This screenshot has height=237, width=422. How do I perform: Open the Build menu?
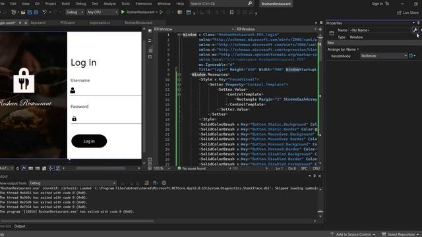coord(66,4)
